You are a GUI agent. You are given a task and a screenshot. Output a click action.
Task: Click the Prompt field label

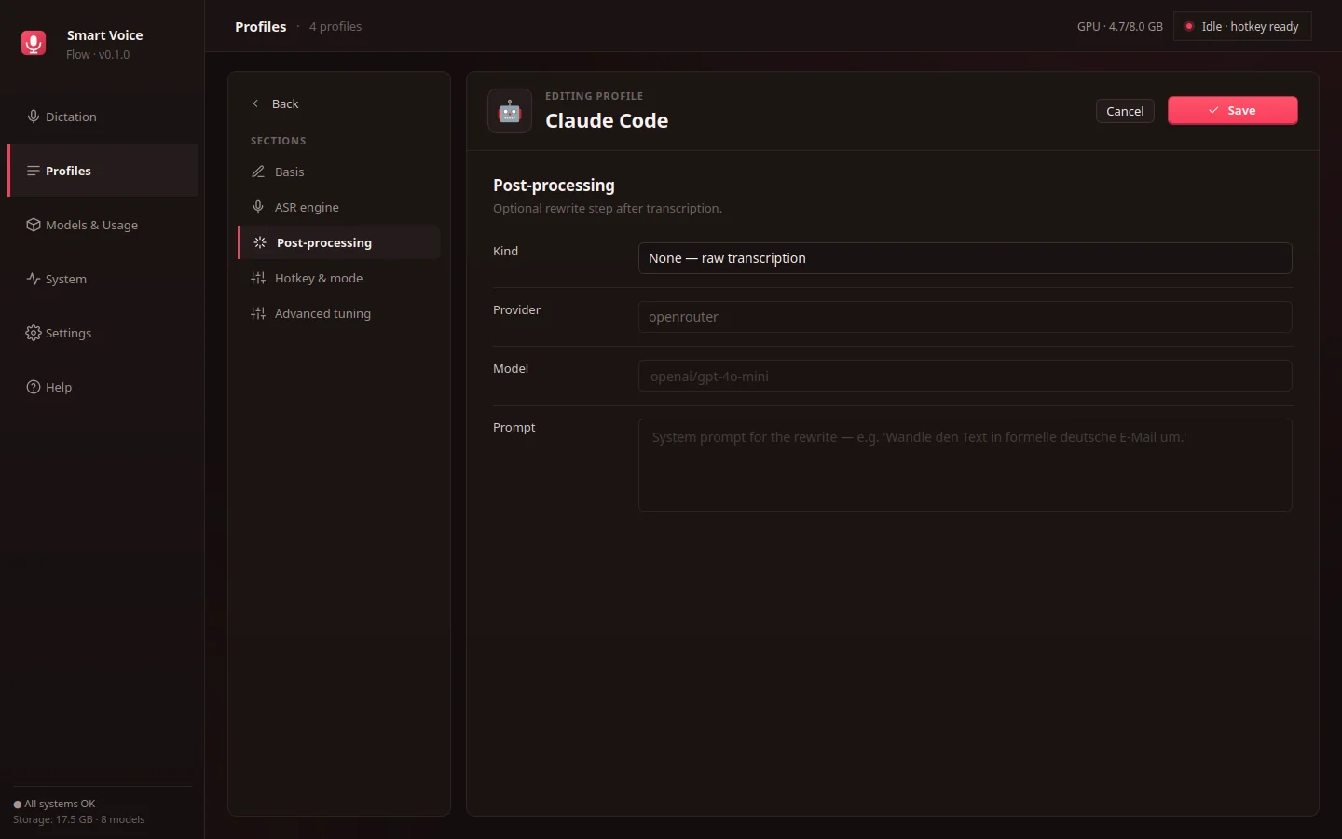click(x=514, y=427)
